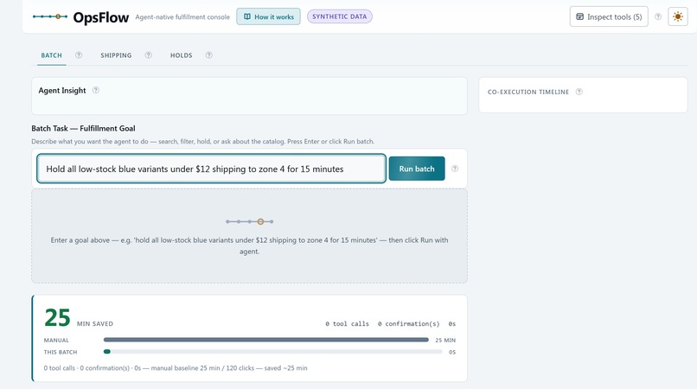Toggle the sun light/dark theme icon

point(678,17)
